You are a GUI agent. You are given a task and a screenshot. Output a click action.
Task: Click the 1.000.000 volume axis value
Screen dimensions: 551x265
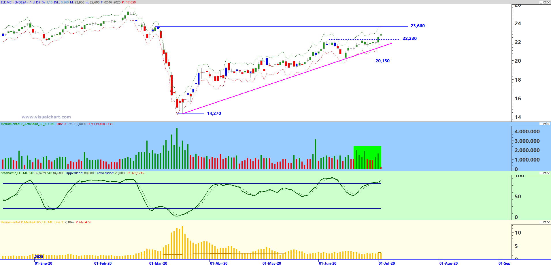click(527, 160)
